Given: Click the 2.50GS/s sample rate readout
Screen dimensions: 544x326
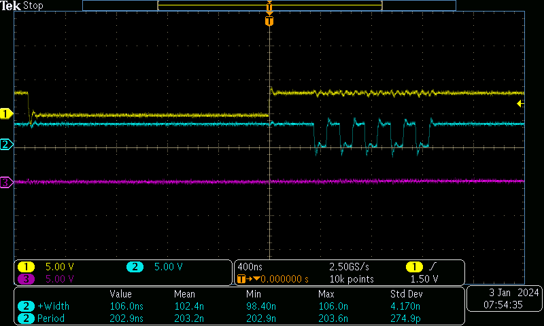Looking at the screenshot, I should coord(349,267).
